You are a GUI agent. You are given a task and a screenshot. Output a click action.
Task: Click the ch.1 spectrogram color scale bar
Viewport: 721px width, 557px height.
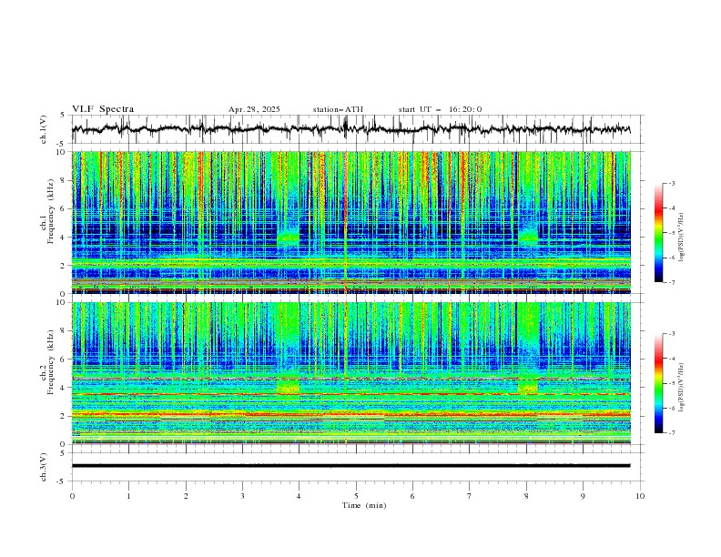pos(658,233)
